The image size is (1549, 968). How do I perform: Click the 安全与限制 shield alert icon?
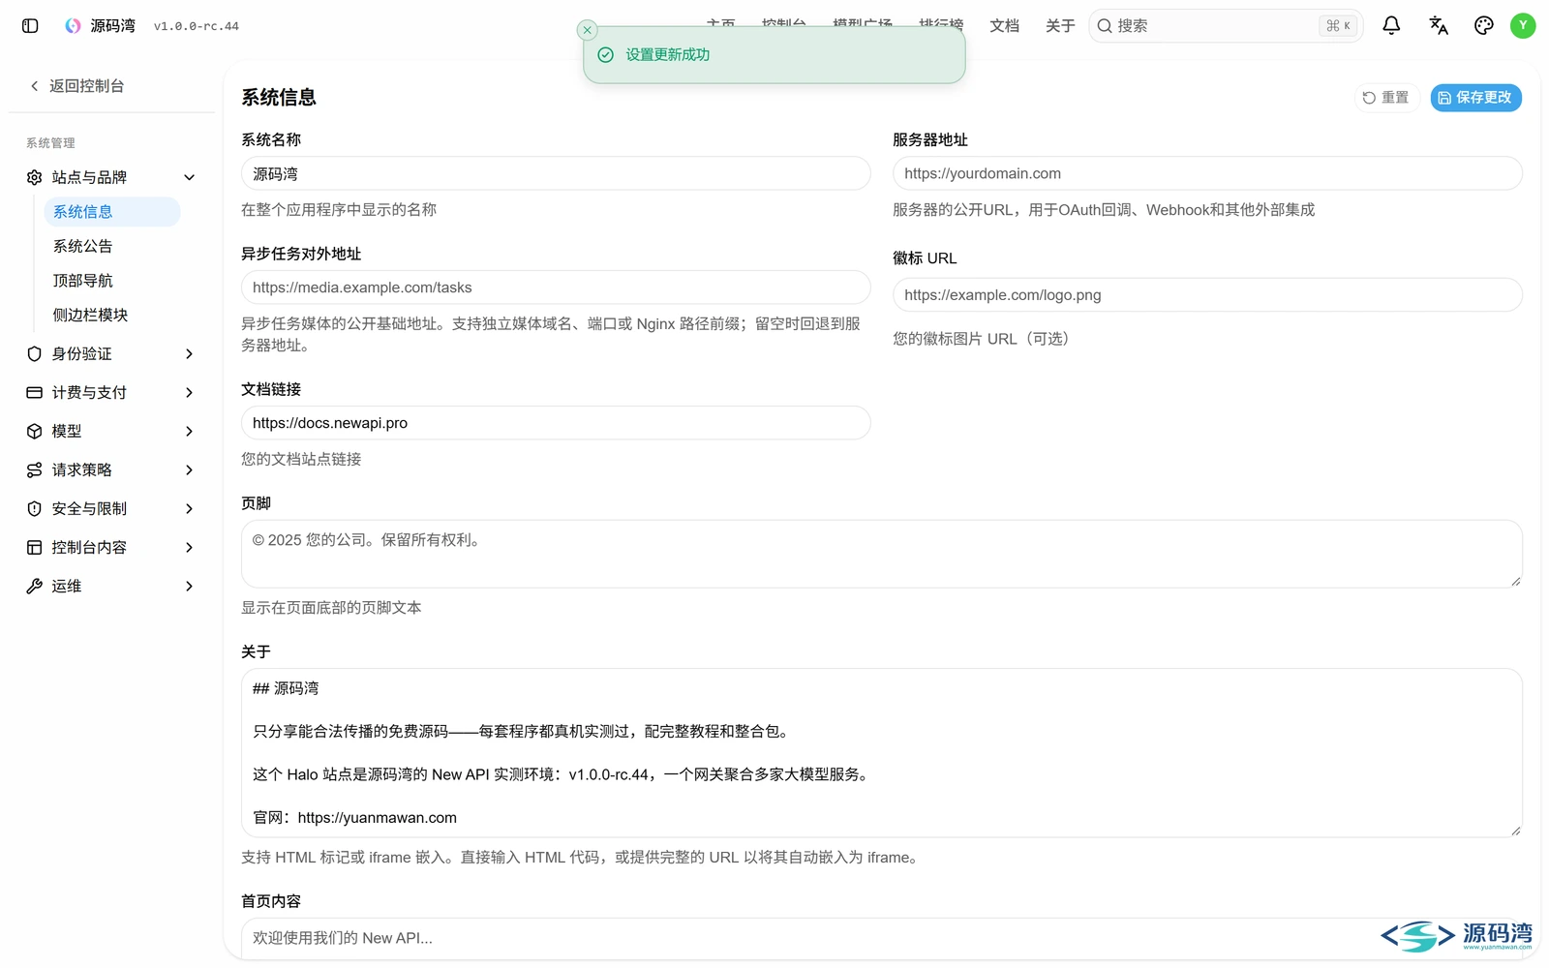pyautogui.click(x=35, y=508)
